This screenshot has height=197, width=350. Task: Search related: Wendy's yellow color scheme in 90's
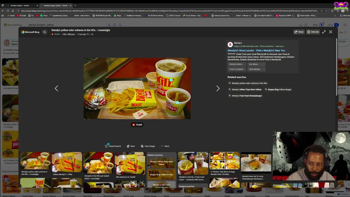pyautogui.click(x=248, y=83)
